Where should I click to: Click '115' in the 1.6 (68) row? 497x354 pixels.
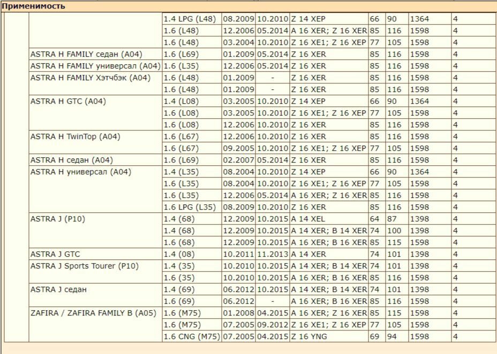click(x=397, y=242)
